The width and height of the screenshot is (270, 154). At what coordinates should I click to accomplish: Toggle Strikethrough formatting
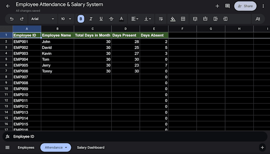pyautogui.click(x=111, y=19)
